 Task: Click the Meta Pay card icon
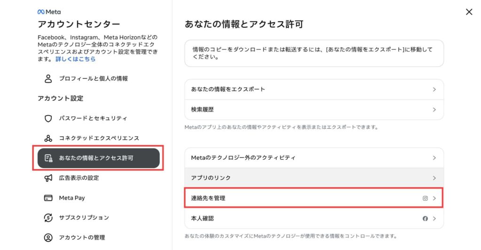[x=48, y=198]
